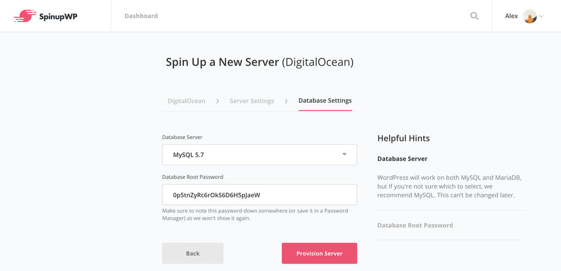
Task: Click the Back button
Action: click(193, 253)
